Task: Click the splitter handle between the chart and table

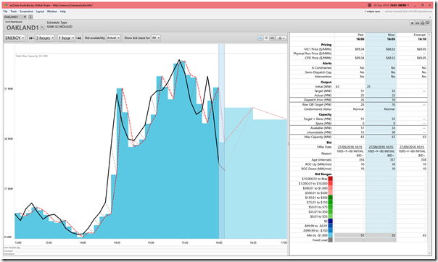Action: 289,144
